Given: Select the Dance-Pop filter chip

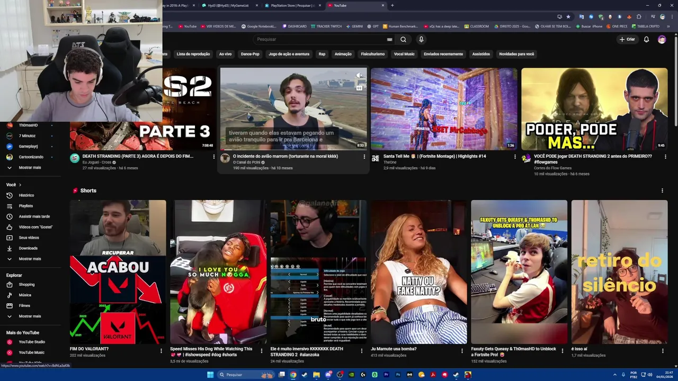Looking at the screenshot, I should click(250, 54).
